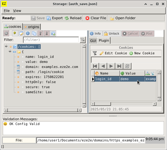This screenshot has width=167, height=150.
Task: Refresh the cookies table with navigator refresh icon
Action: pyautogui.click(x=127, y=66)
